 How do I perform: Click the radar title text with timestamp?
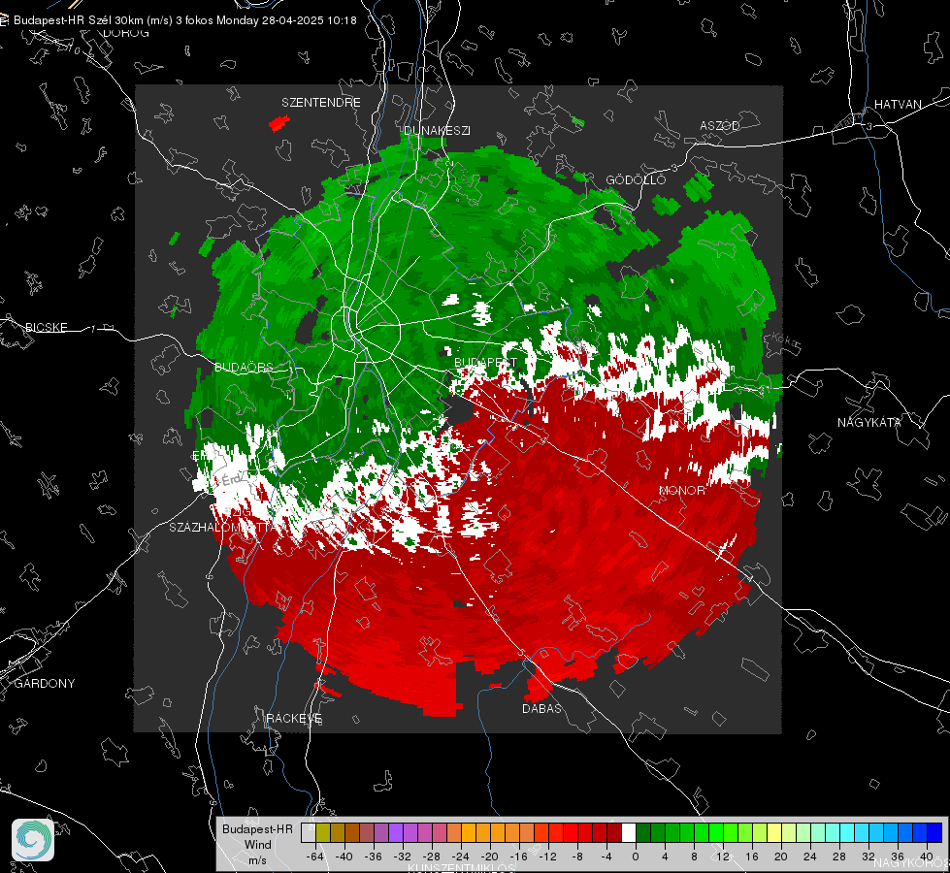[x=184, y=20]
